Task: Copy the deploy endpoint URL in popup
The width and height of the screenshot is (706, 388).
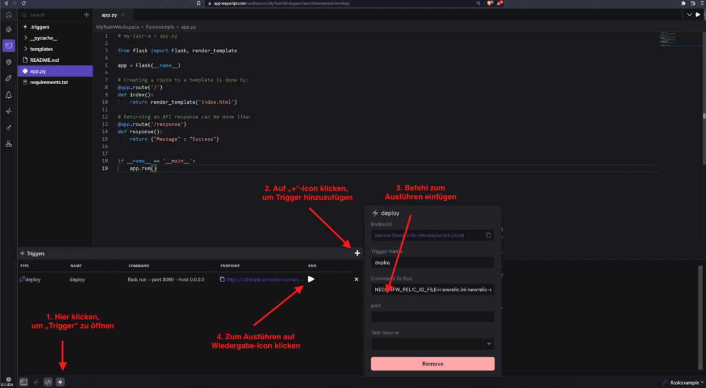Action: click(x=488, y=235)
